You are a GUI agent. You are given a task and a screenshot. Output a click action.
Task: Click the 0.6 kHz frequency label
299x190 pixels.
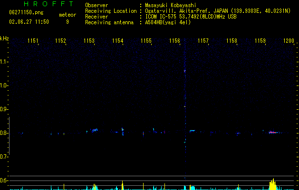4,180
